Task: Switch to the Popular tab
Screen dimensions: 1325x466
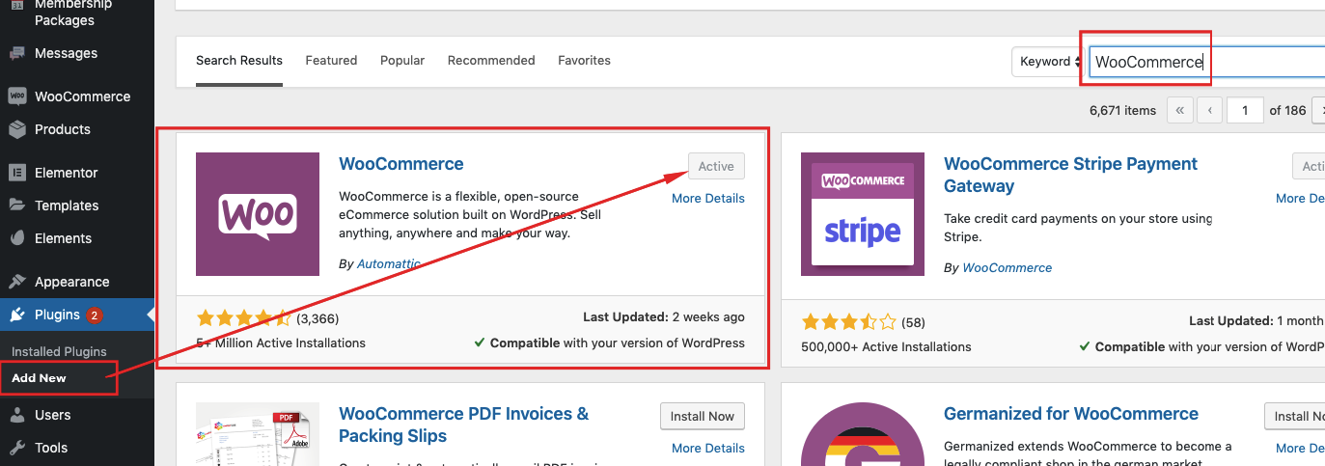Action: 402,60
